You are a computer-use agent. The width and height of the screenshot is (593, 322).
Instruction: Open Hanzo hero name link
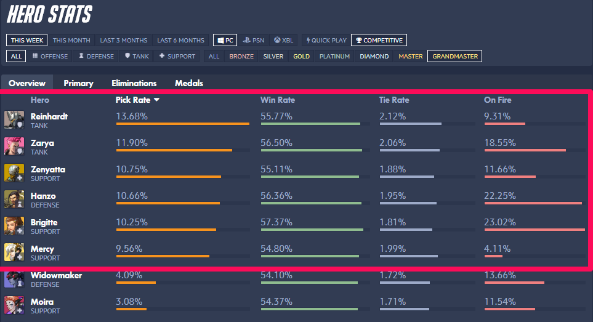[x=43, y=196]
